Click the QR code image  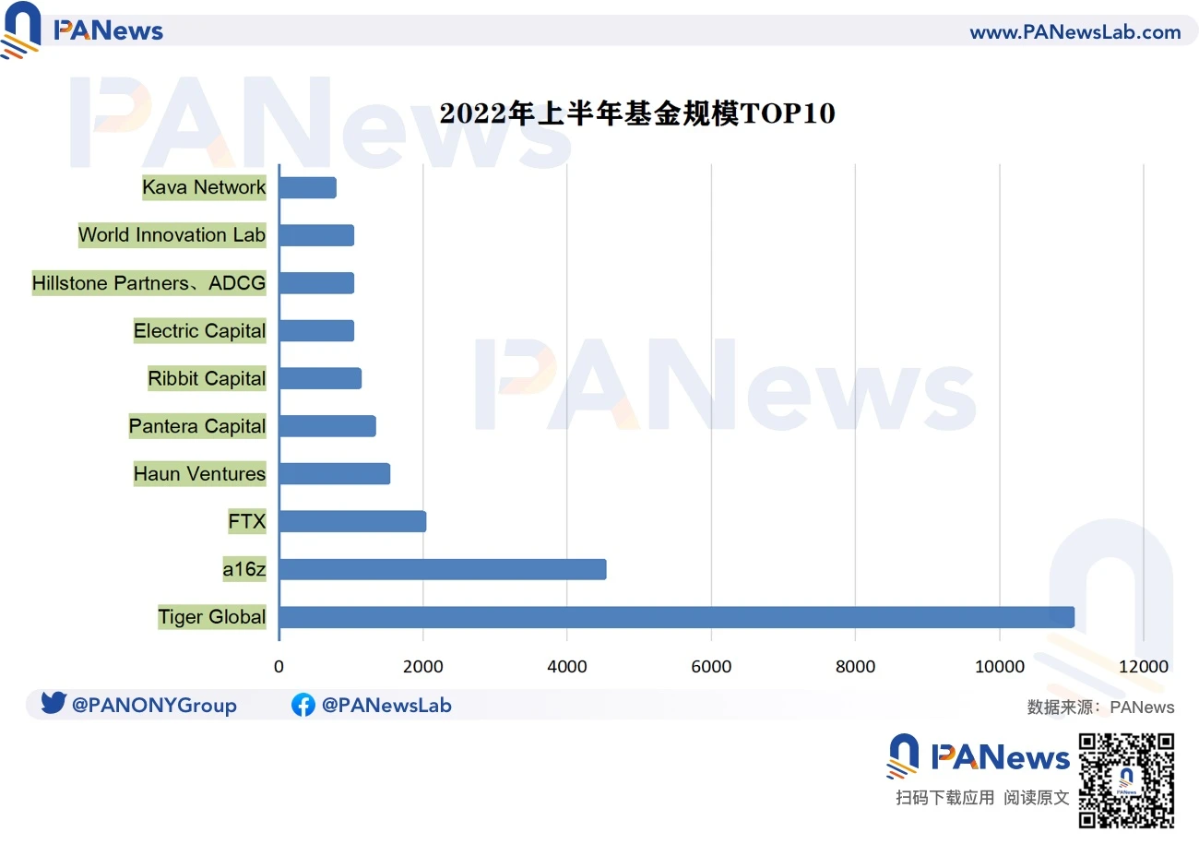1126,780
